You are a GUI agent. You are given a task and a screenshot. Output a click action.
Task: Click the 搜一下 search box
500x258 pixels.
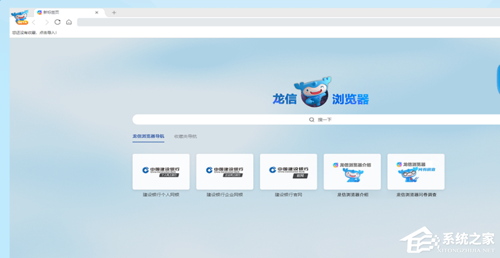click(x=316, y=120)
